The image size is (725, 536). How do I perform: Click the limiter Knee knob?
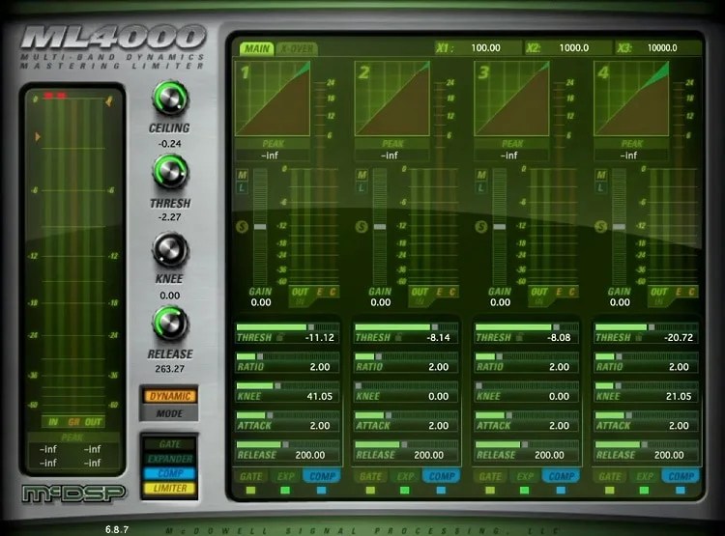[x=170, y=249]
